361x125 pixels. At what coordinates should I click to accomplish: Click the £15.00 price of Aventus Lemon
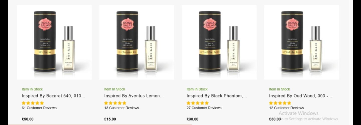coord(110,119)
